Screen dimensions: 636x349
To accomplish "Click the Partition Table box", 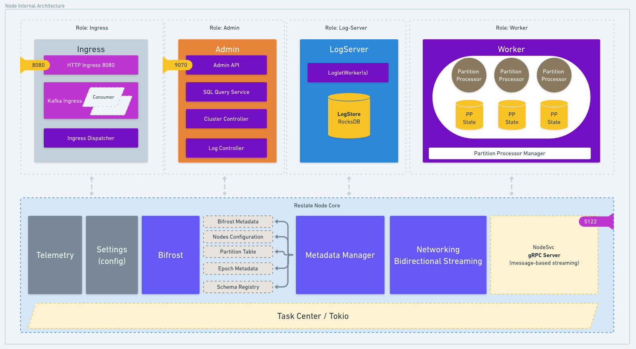I will (238, 252).
